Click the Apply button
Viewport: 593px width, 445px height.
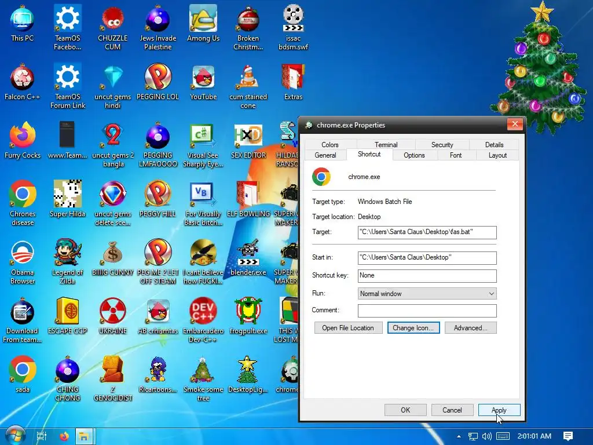[499, 410]
